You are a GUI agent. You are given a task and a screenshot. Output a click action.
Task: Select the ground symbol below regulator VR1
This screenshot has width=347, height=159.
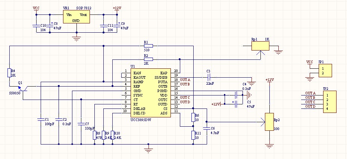click(76, 39)
